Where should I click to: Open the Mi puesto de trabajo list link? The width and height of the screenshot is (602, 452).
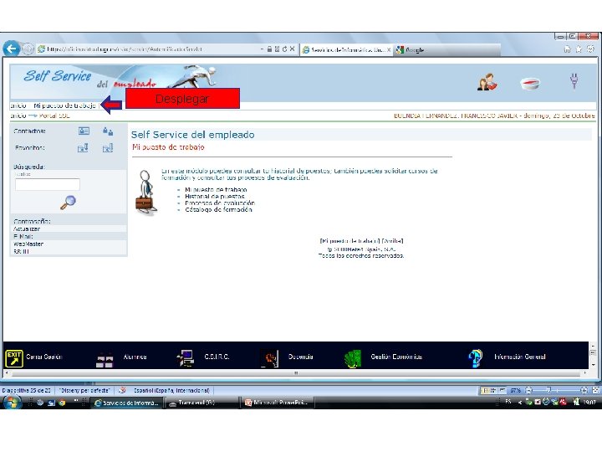pos(216,189)
